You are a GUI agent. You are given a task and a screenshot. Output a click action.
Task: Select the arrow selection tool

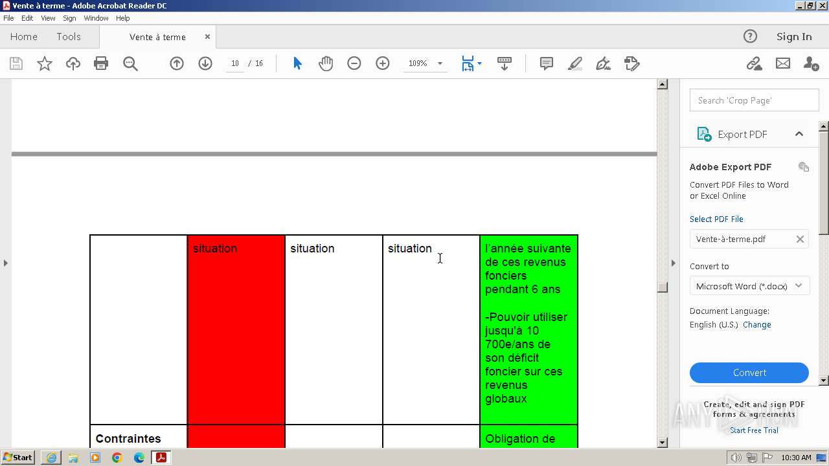click(x=297, y=63)
